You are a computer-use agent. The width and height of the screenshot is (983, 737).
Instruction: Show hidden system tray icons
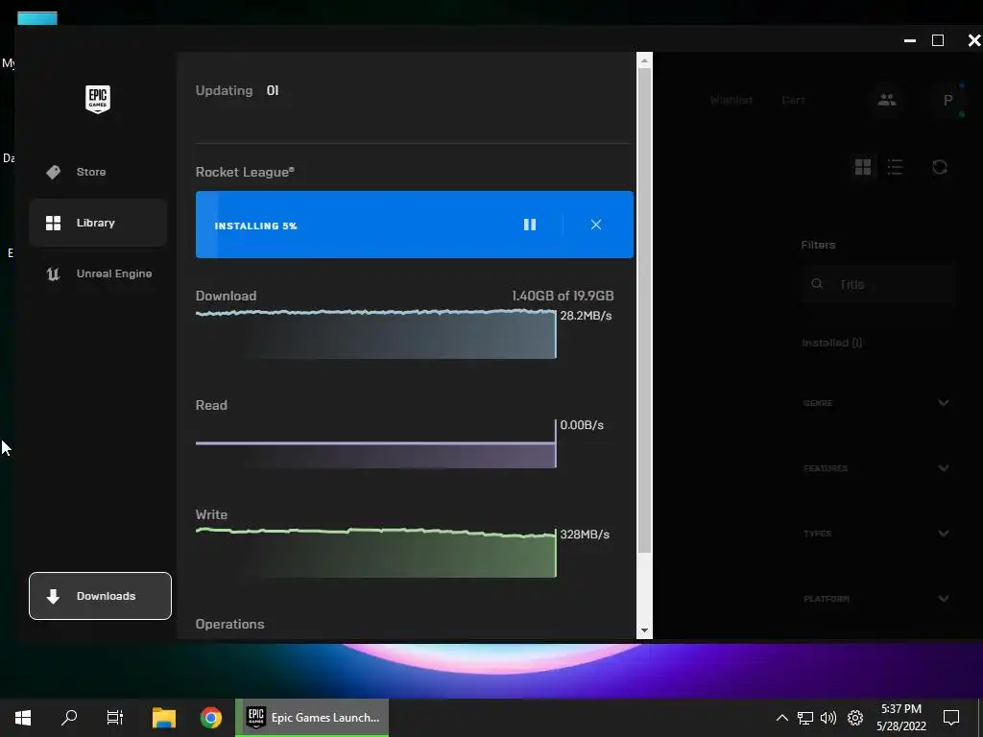[x=781, y=718]
